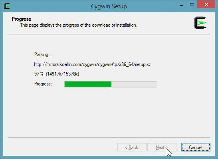Click the (14917k/15378k) size readout
218x159 pixels.
(x=62, y=74)
